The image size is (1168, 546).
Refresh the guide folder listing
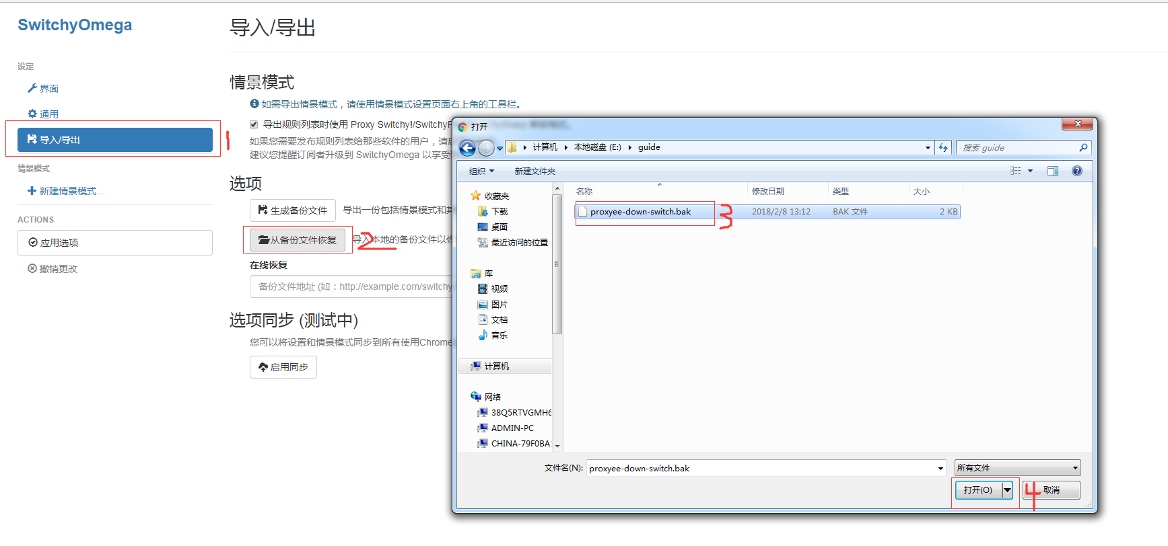pyautogui.click(x=943, y=148)
